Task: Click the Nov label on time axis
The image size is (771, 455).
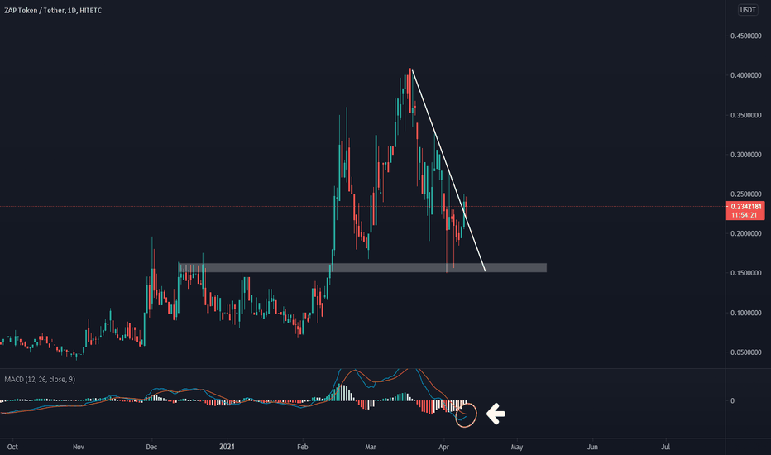Action: click(79, 447)
